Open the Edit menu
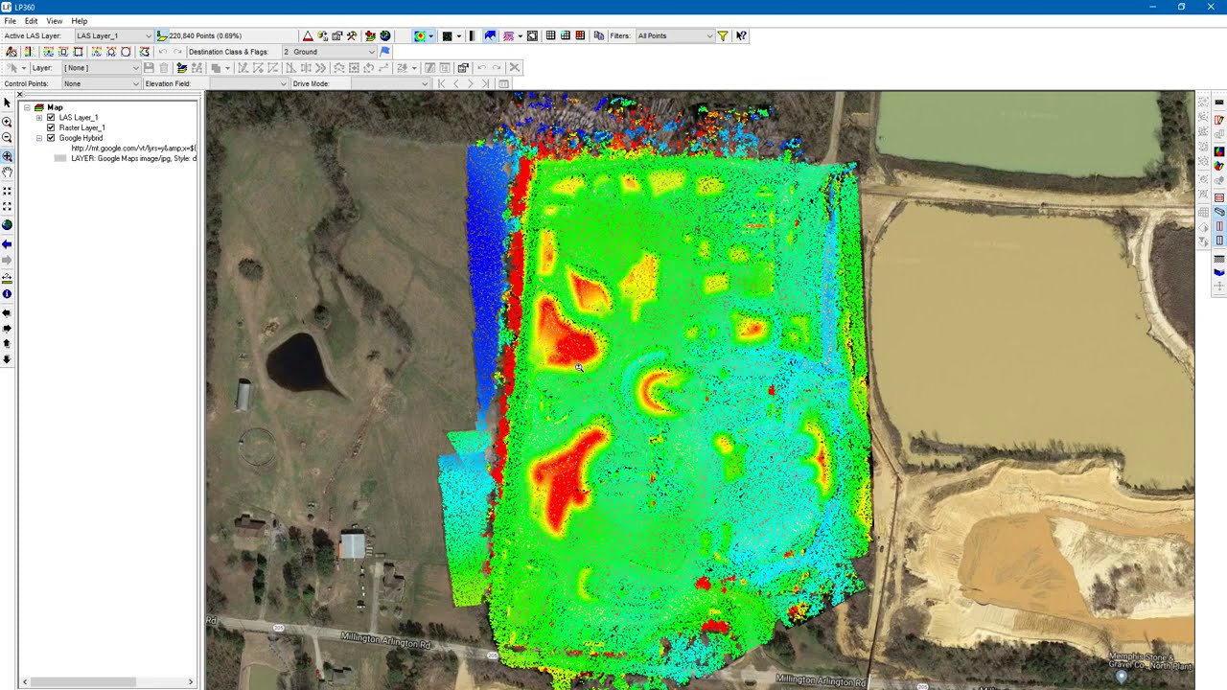The image size is (1227, 690). (x=32, y=21)
